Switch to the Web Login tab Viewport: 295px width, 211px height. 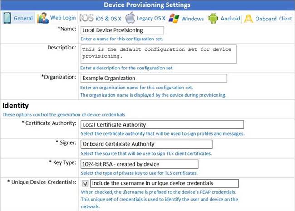point(63,19)
